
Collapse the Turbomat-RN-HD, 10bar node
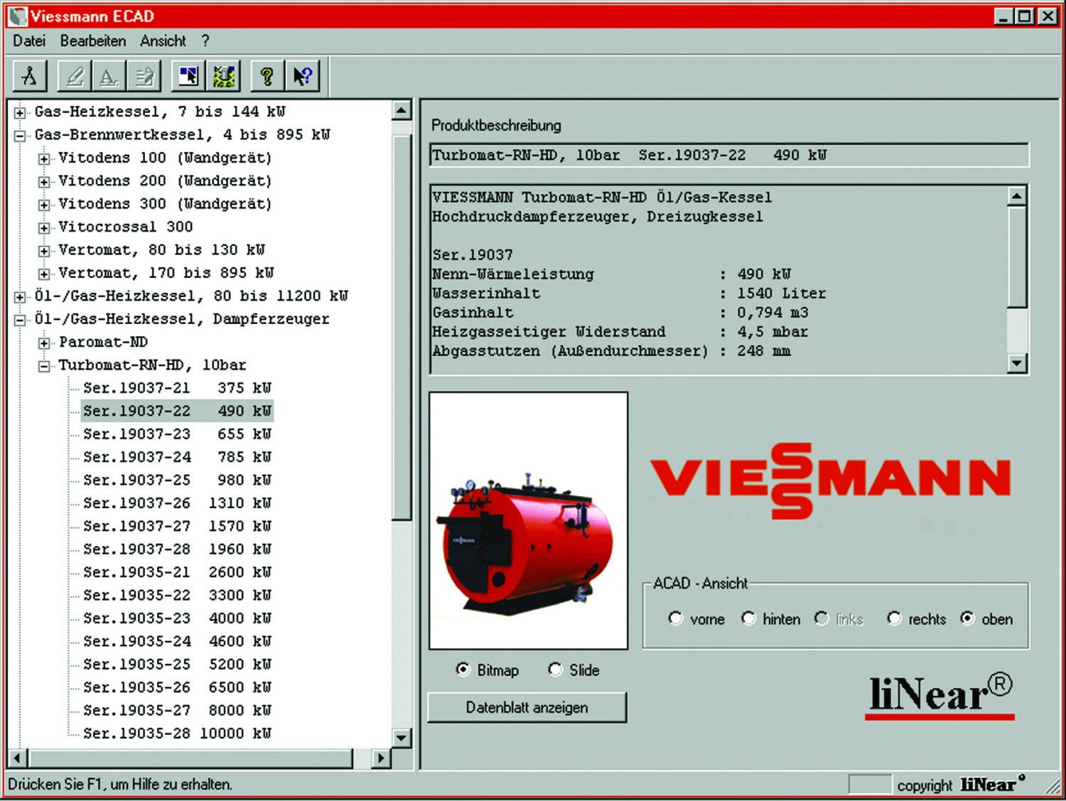44,366
